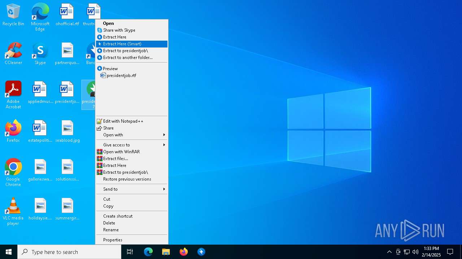Open Properties from the context menu
This screenshot has height=259, width=462.
pos(132,240)
